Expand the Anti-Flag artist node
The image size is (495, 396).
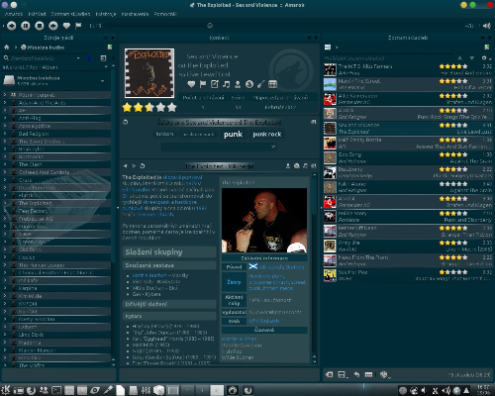point(5,118)
